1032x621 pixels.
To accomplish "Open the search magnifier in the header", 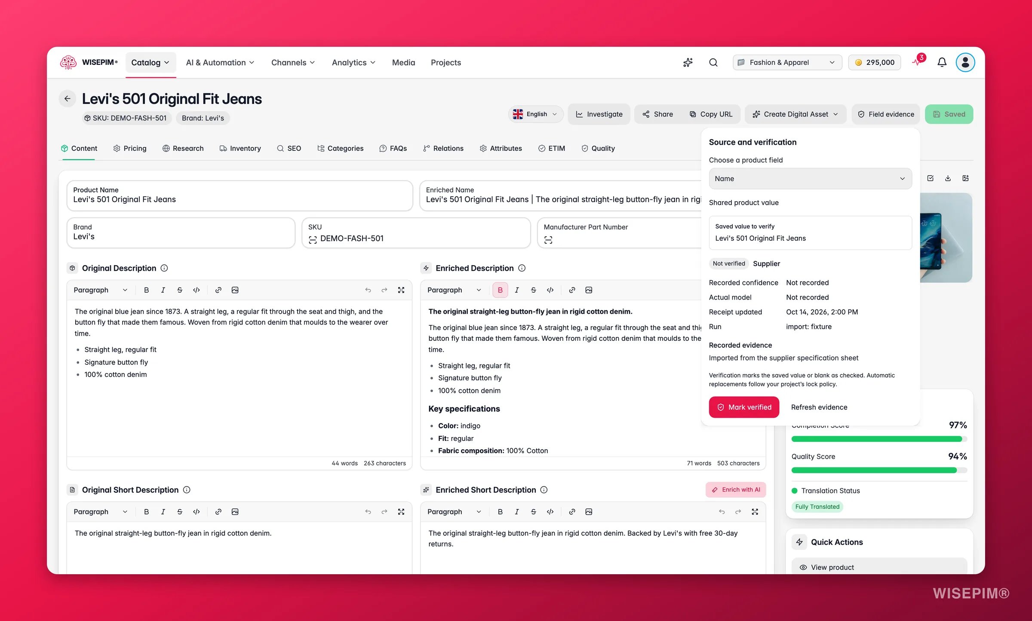I will [713, 62].
